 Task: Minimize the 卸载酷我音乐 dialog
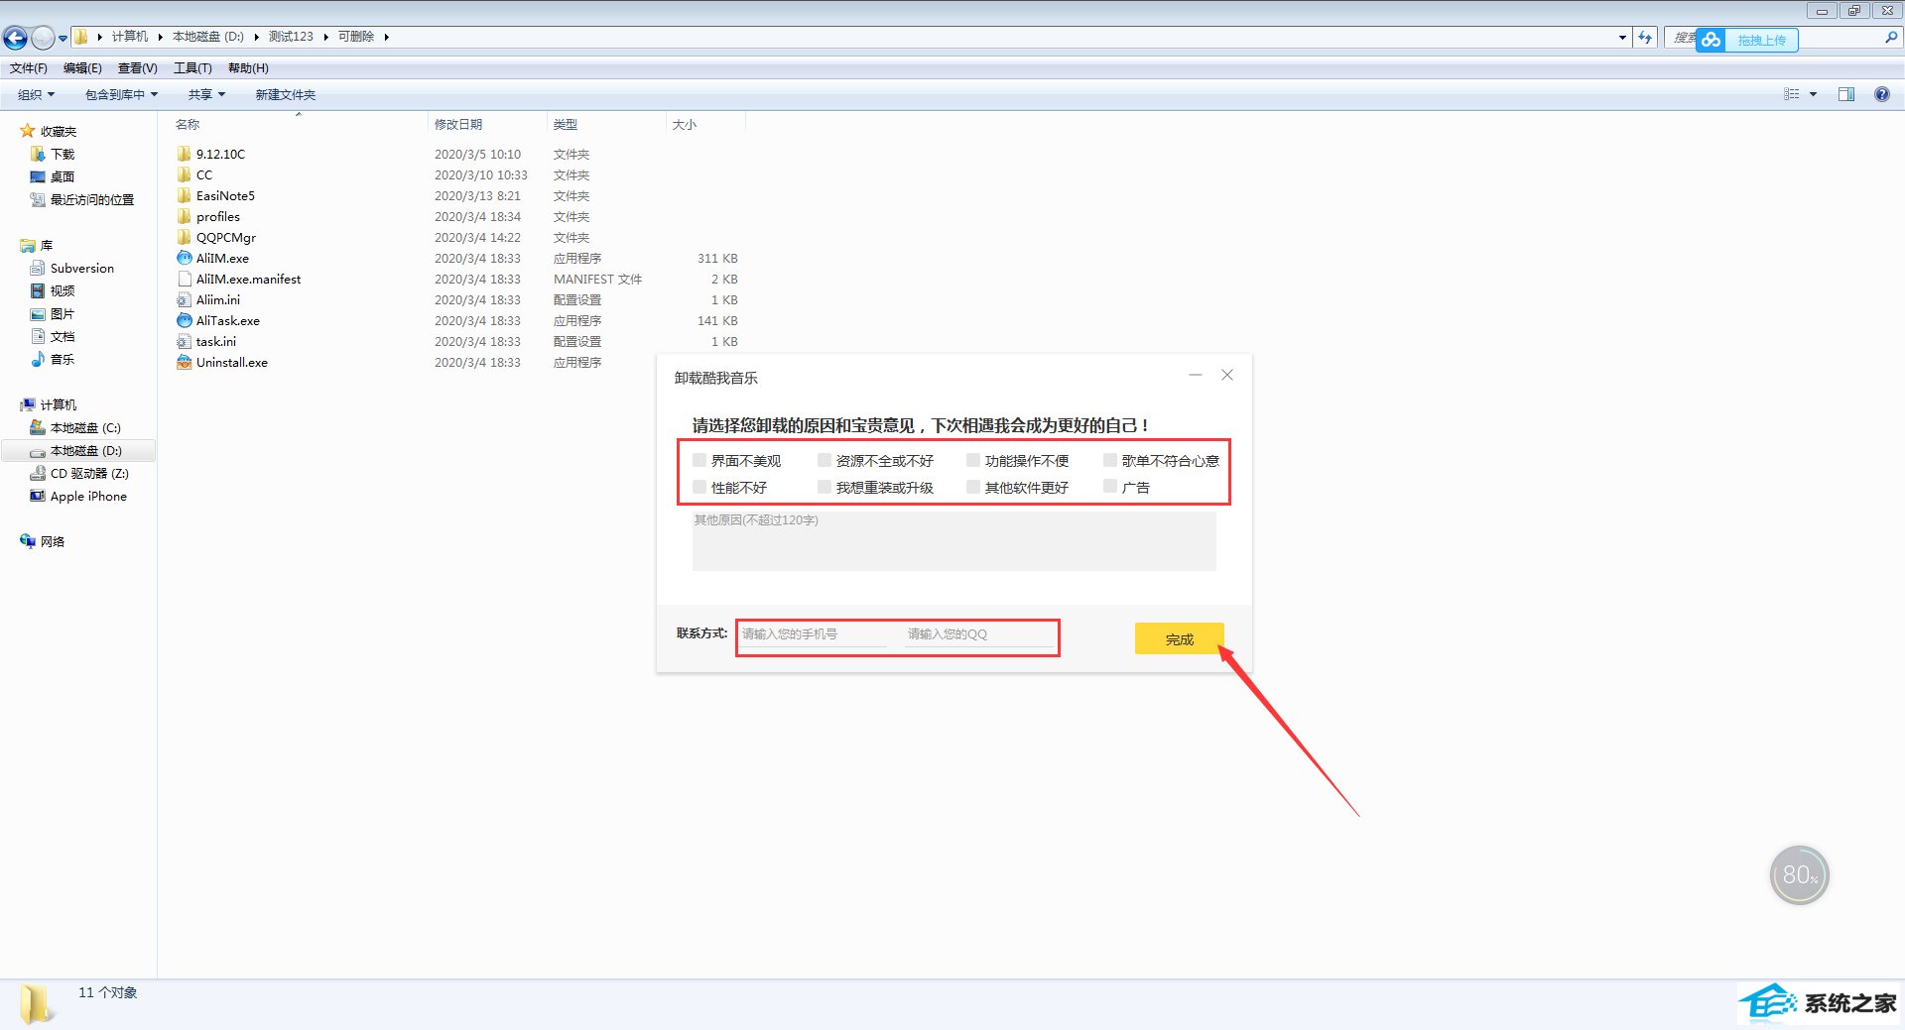[1196, 375]
